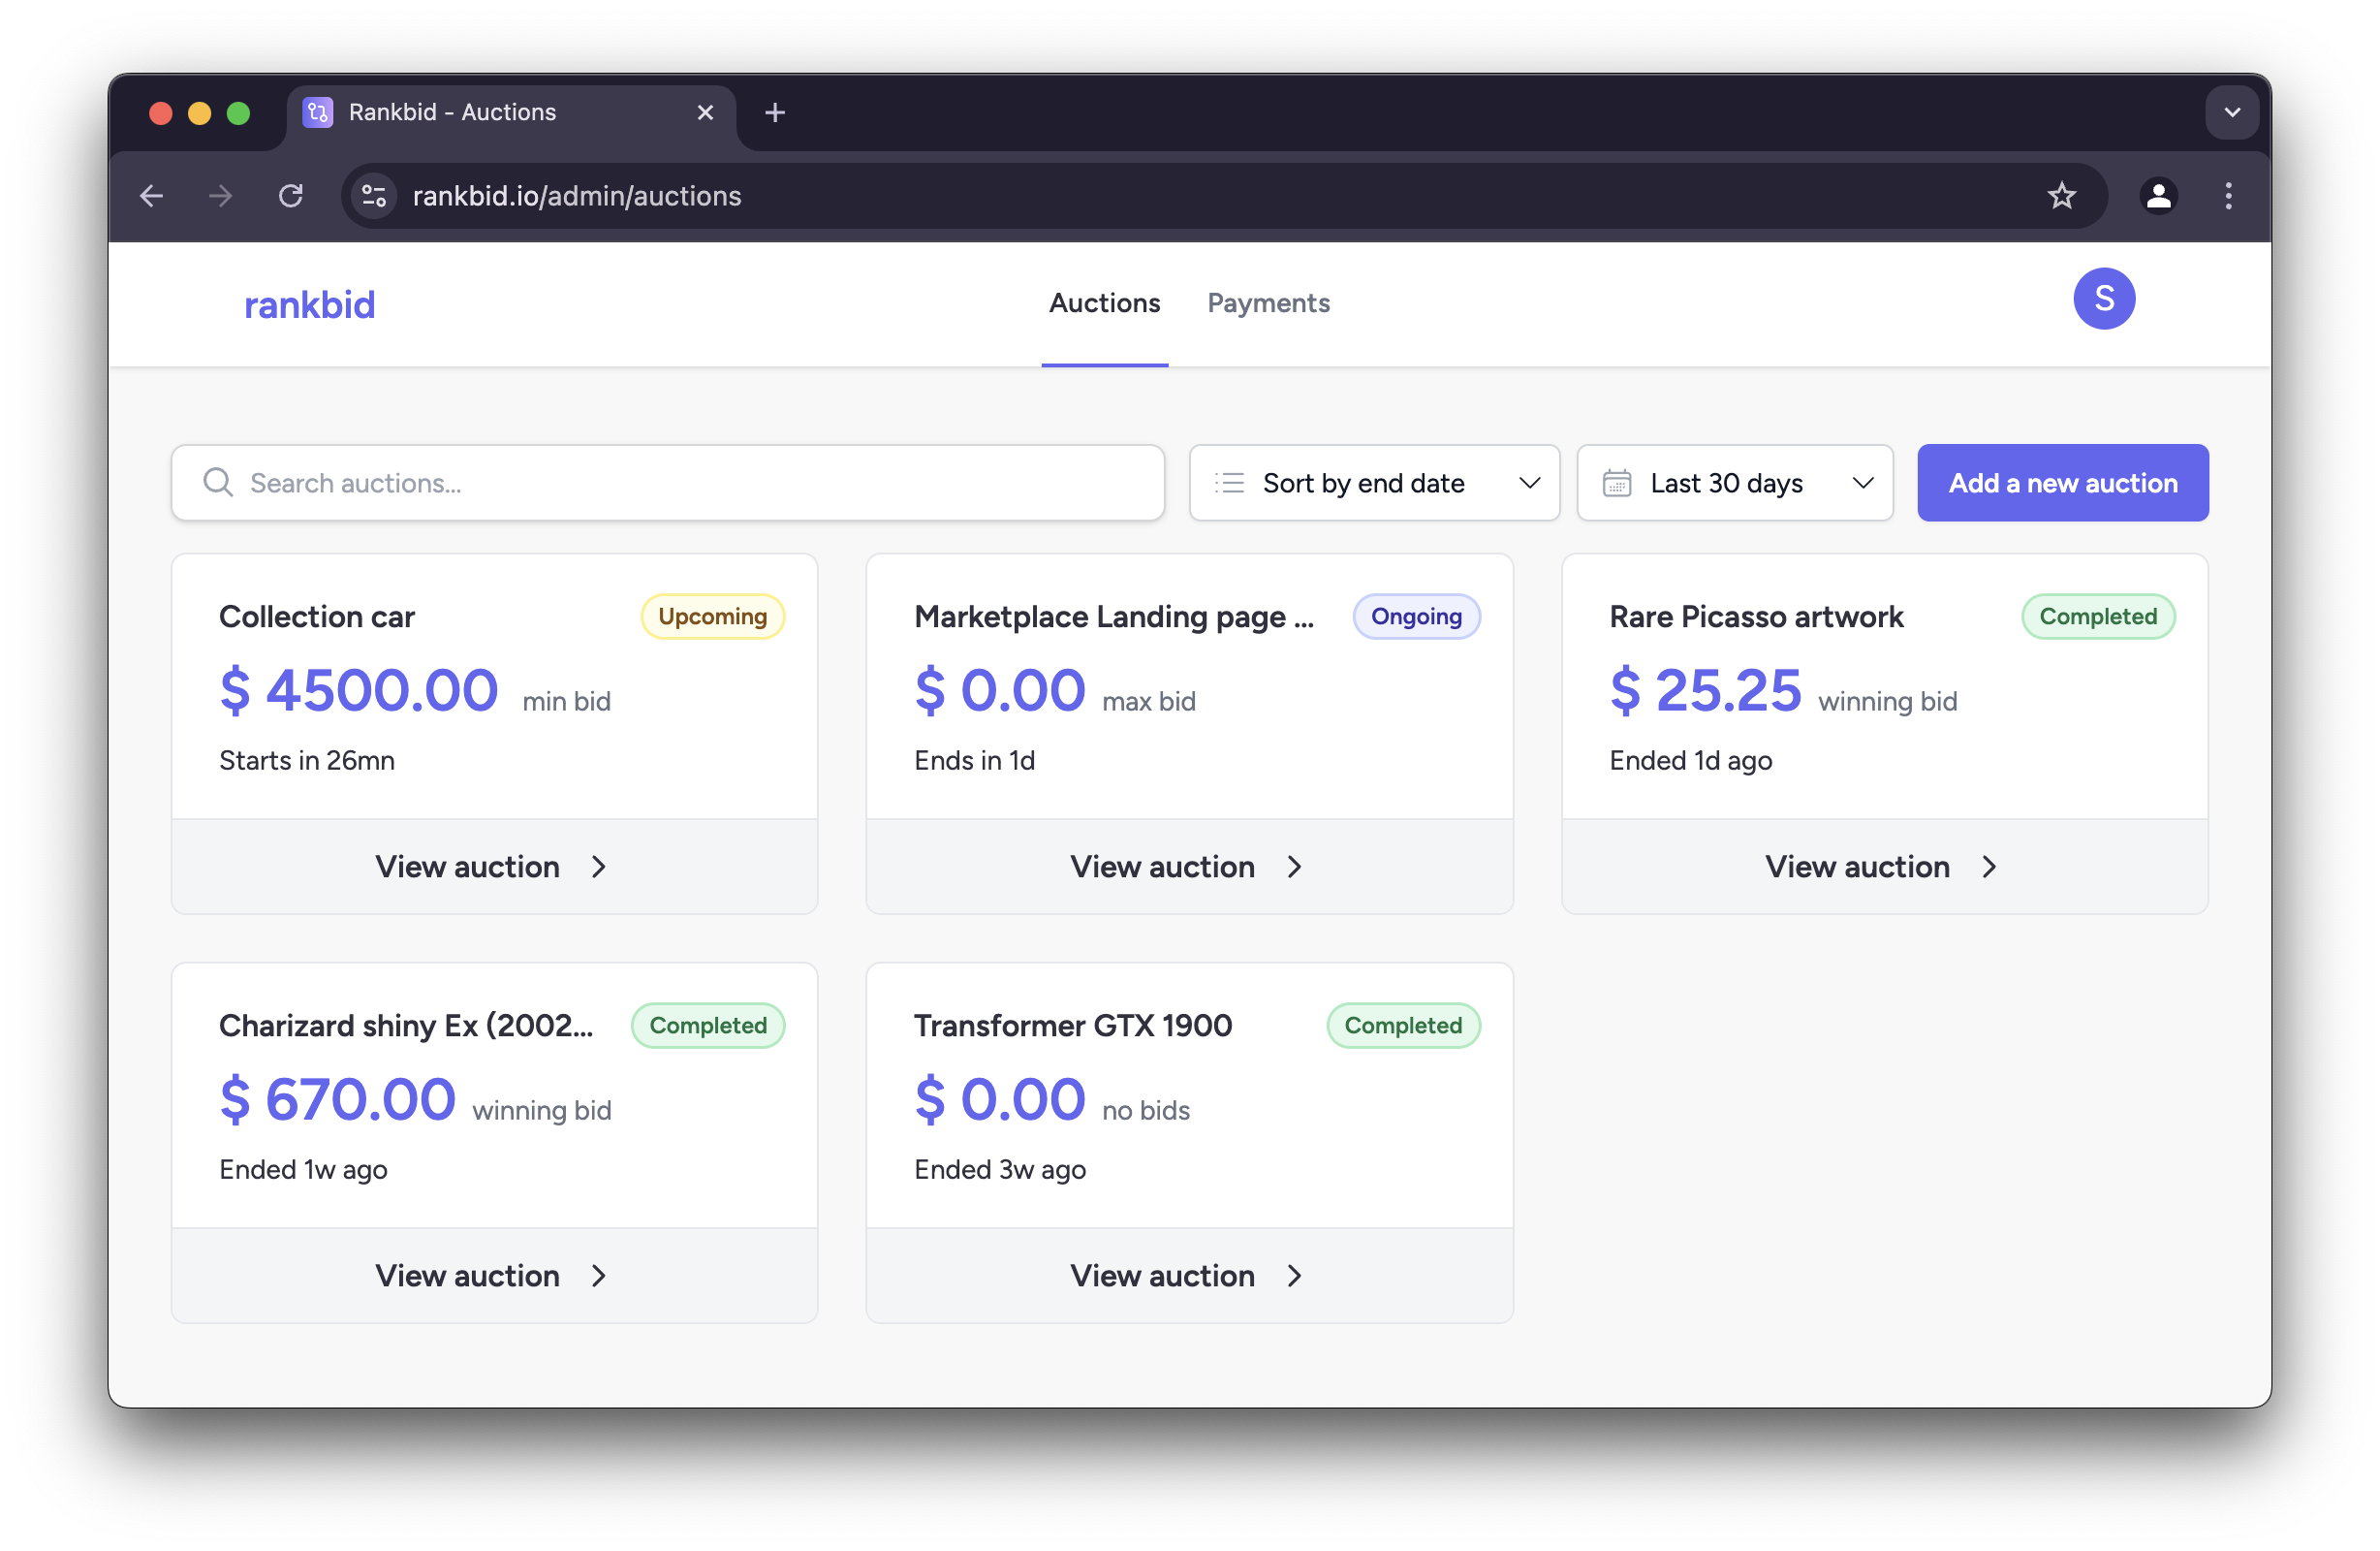Image resolution: width=2380 pixels, height=1551 pixels.
Task: Click the browser back navigation arrow
Action: click(x=151, y=196)
